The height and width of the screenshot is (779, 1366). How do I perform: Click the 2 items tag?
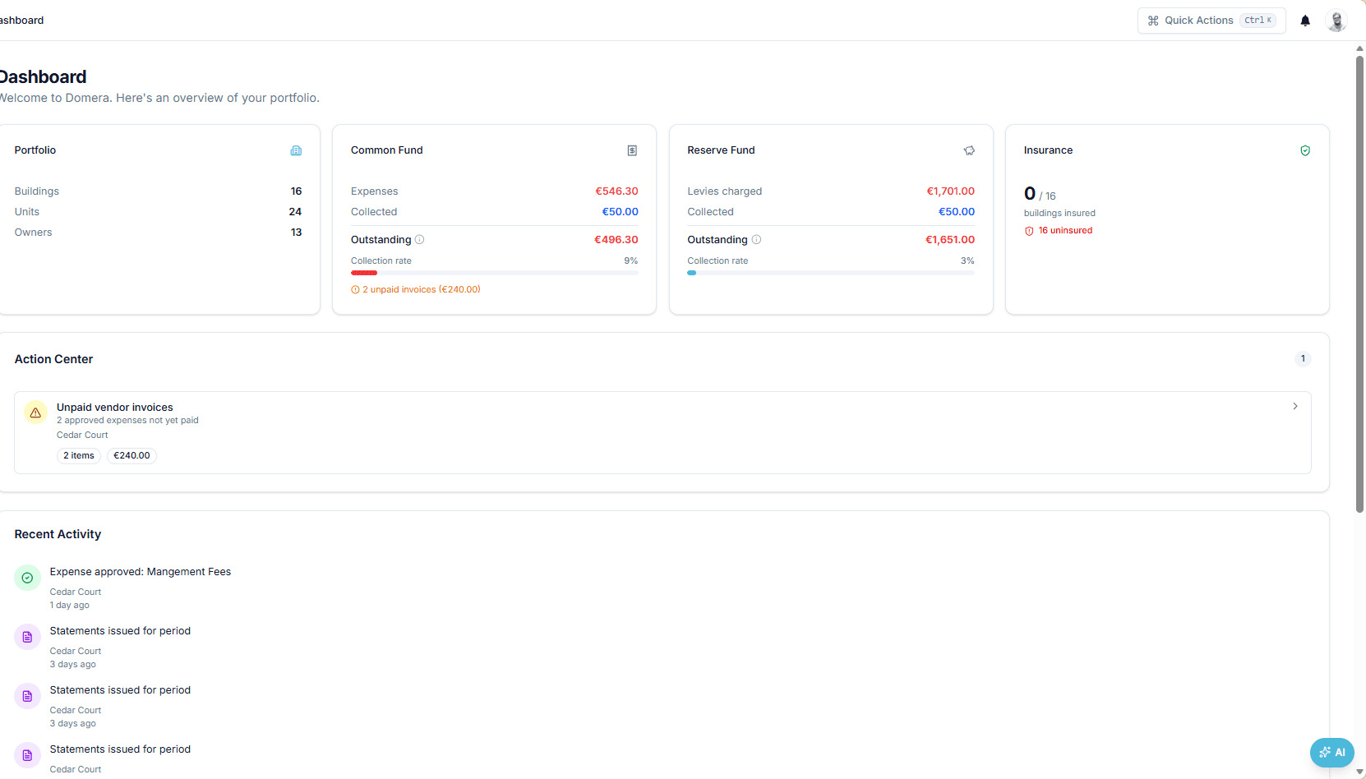tap(79, 455)
